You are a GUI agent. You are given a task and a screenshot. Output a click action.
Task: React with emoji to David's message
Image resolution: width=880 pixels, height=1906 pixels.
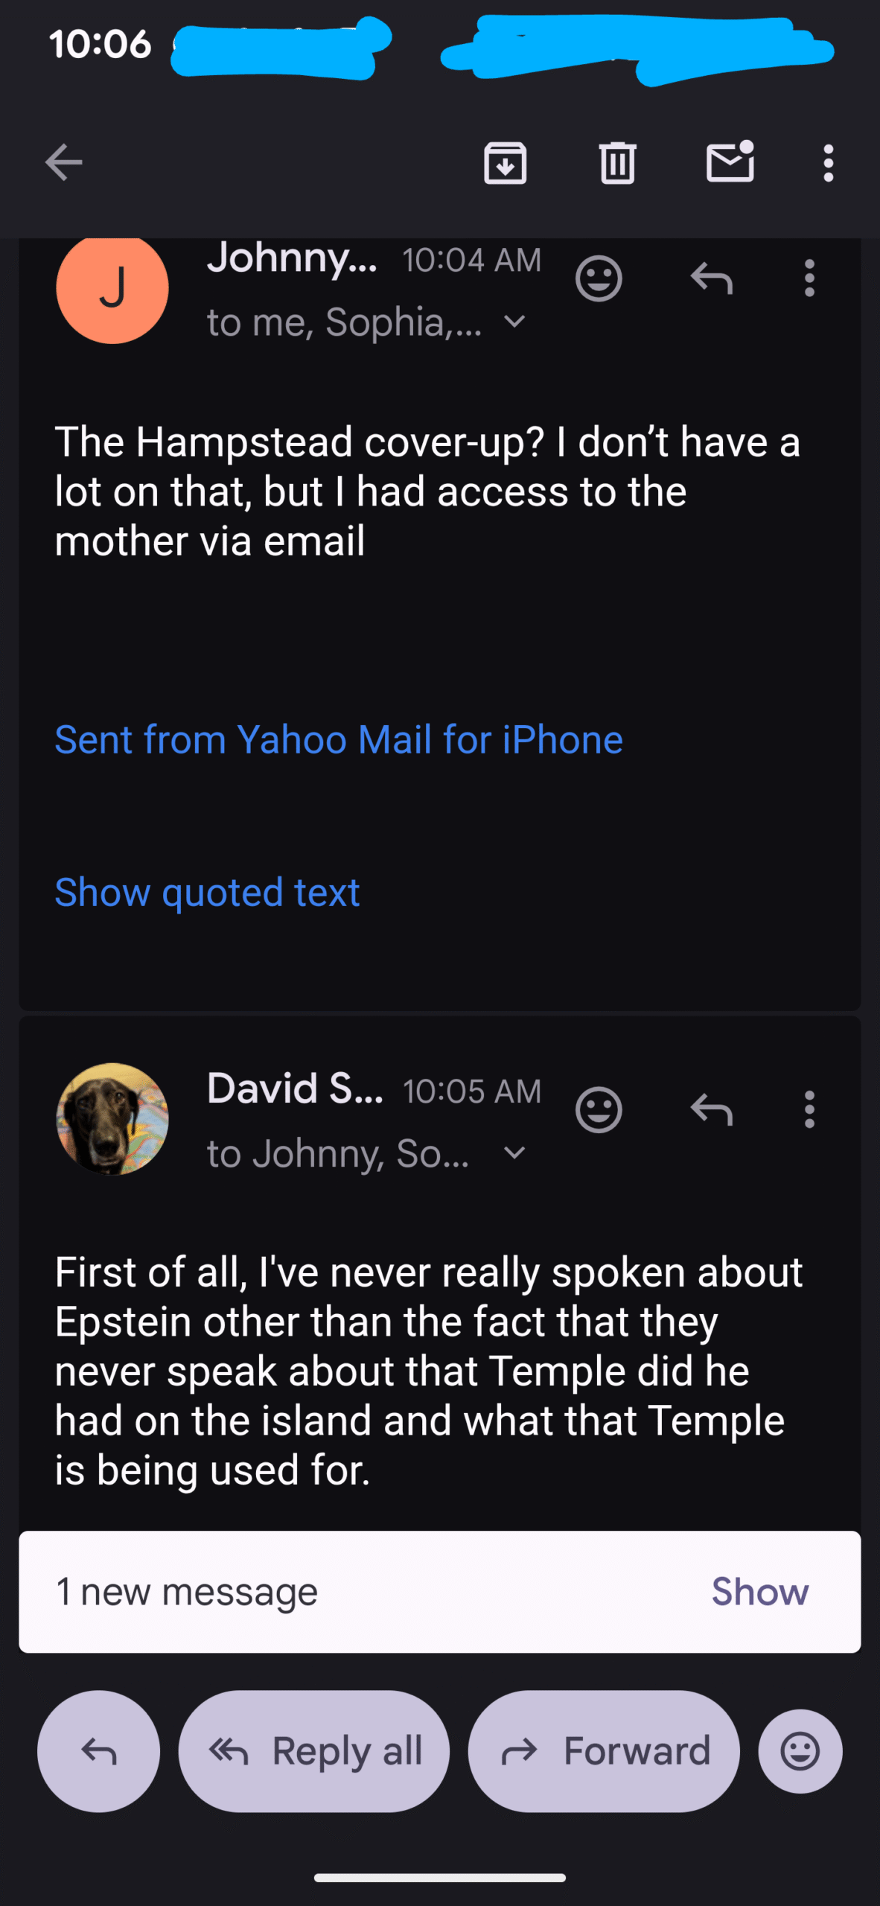pos(599,1110)
